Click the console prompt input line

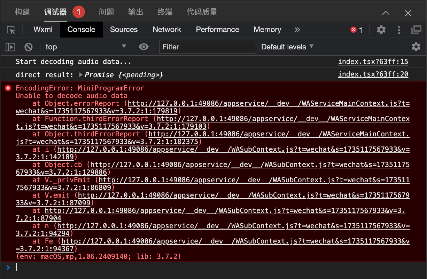[219, 267]
